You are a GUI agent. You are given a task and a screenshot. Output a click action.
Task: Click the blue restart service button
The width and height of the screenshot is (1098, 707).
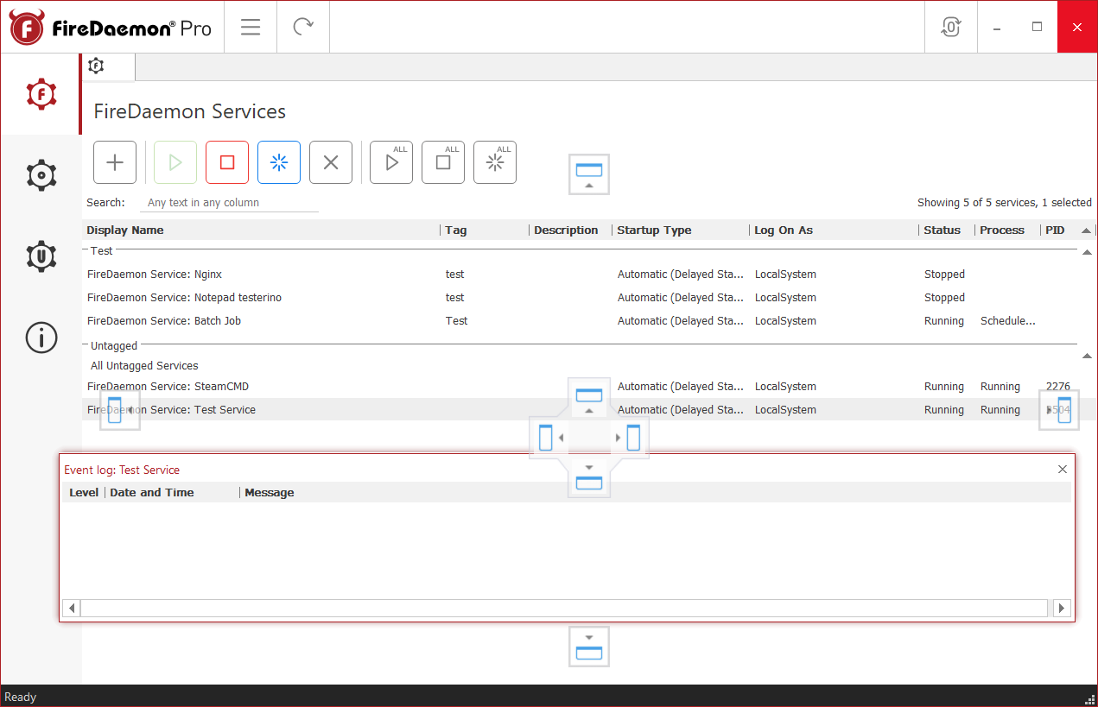tap(279, 162)
